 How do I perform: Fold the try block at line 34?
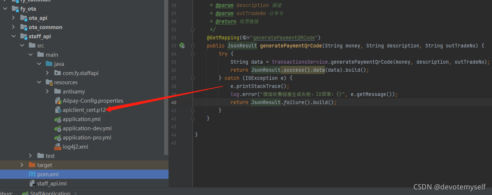coord(193,54)
